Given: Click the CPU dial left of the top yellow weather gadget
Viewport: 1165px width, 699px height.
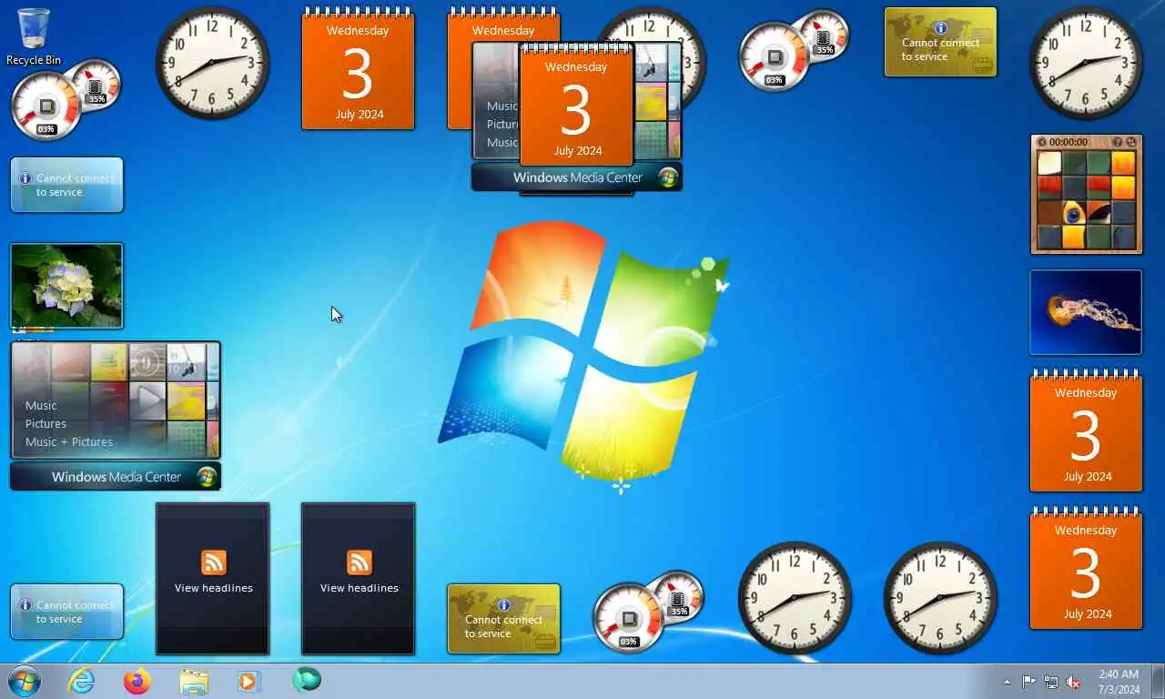Looking at the screenshot, I should tap(774, 57).
